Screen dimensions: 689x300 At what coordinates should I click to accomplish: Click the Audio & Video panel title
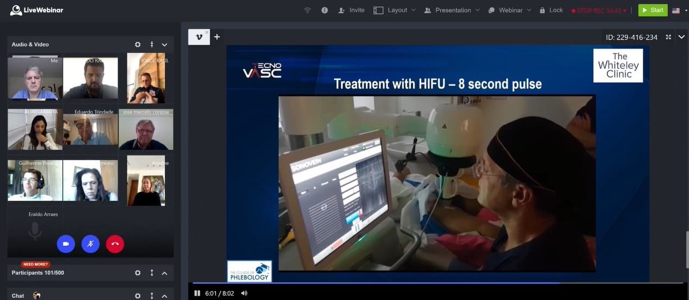[x=30, y=44]
